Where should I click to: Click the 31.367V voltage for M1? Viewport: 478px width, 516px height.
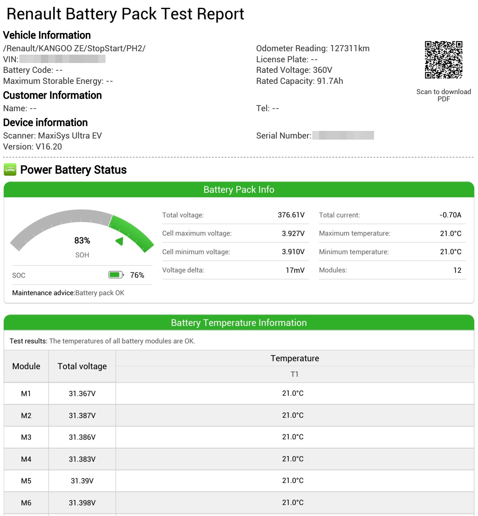click(82, 393)
